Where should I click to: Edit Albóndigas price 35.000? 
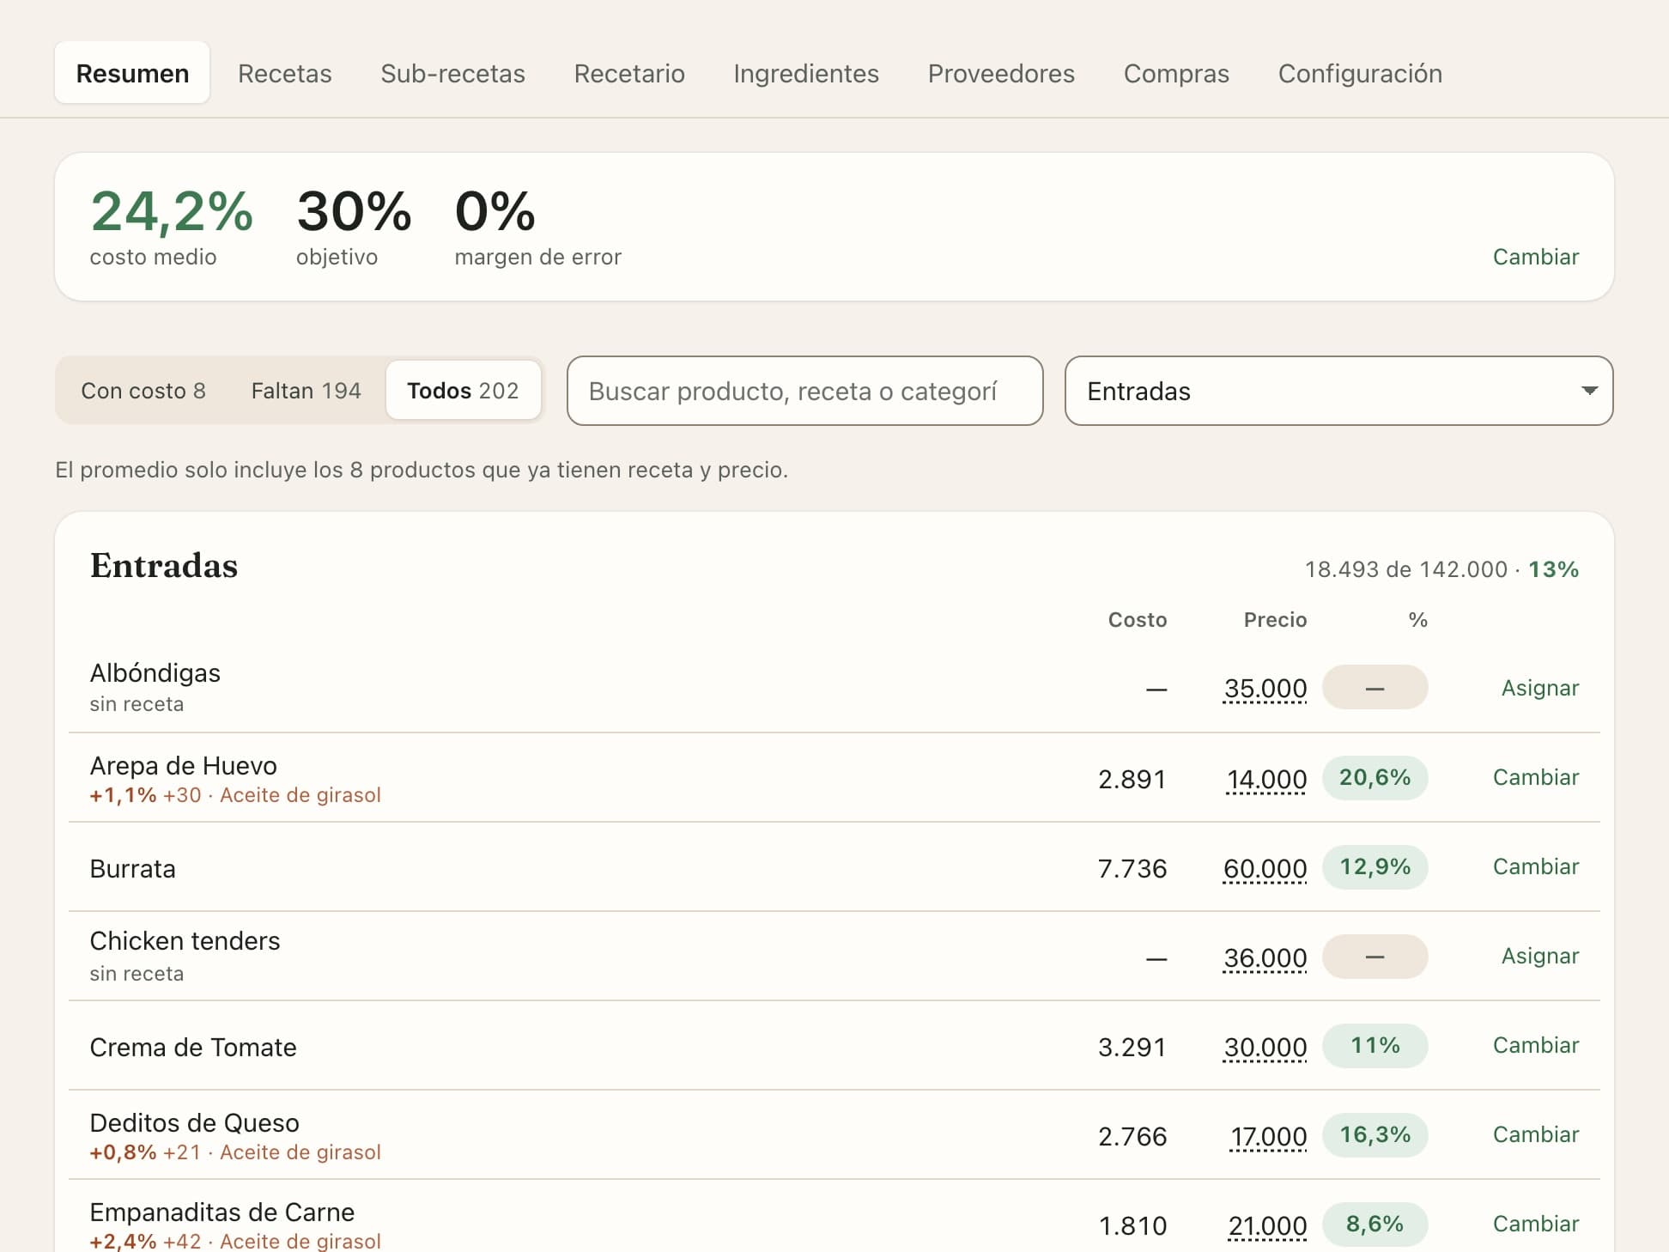coord(1265,689)
